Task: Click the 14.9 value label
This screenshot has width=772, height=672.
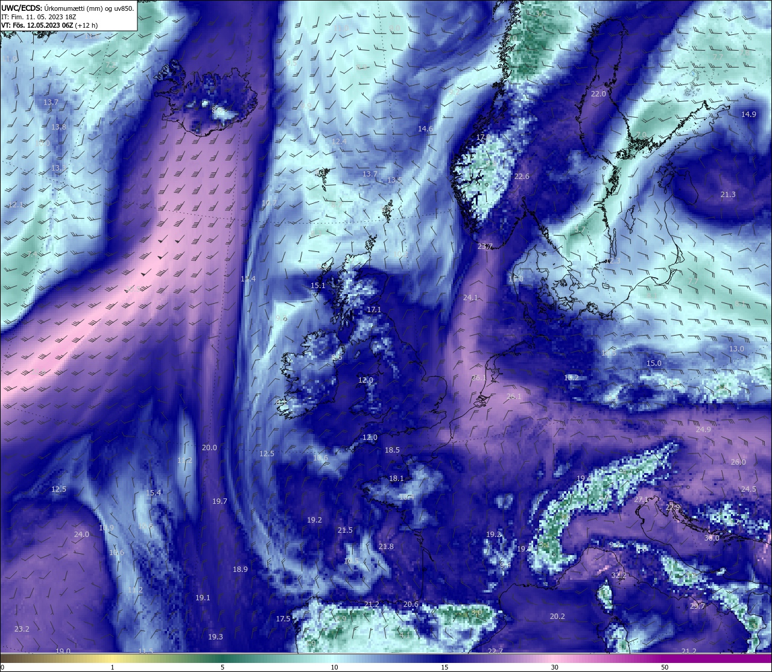Action: [748, 114]
